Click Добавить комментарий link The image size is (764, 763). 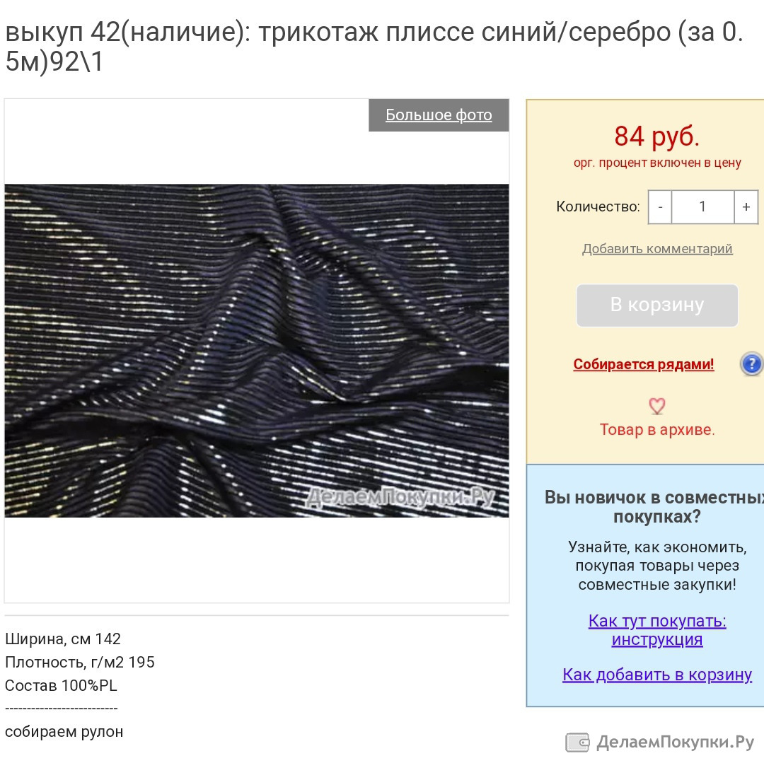click(657, 249)
